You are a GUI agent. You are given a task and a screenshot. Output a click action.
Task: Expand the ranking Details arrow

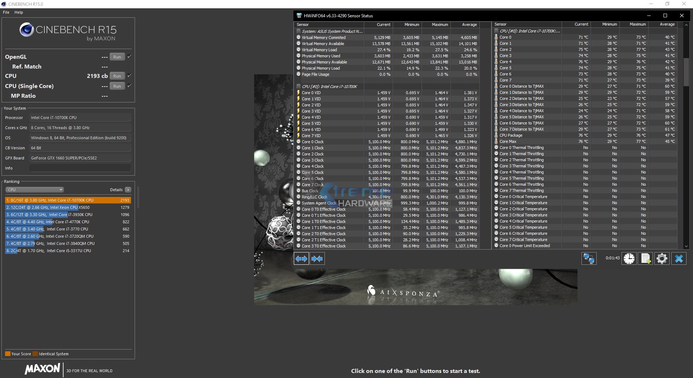tap(128, 190)
